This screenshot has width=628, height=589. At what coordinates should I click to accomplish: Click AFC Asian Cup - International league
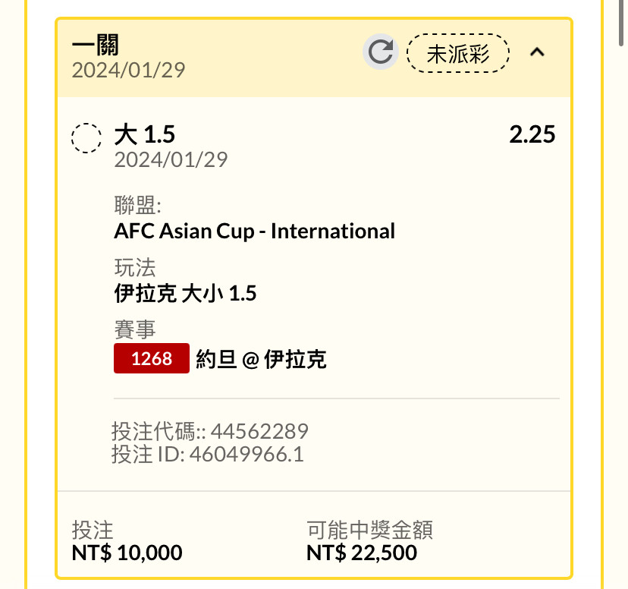(254, 232)
